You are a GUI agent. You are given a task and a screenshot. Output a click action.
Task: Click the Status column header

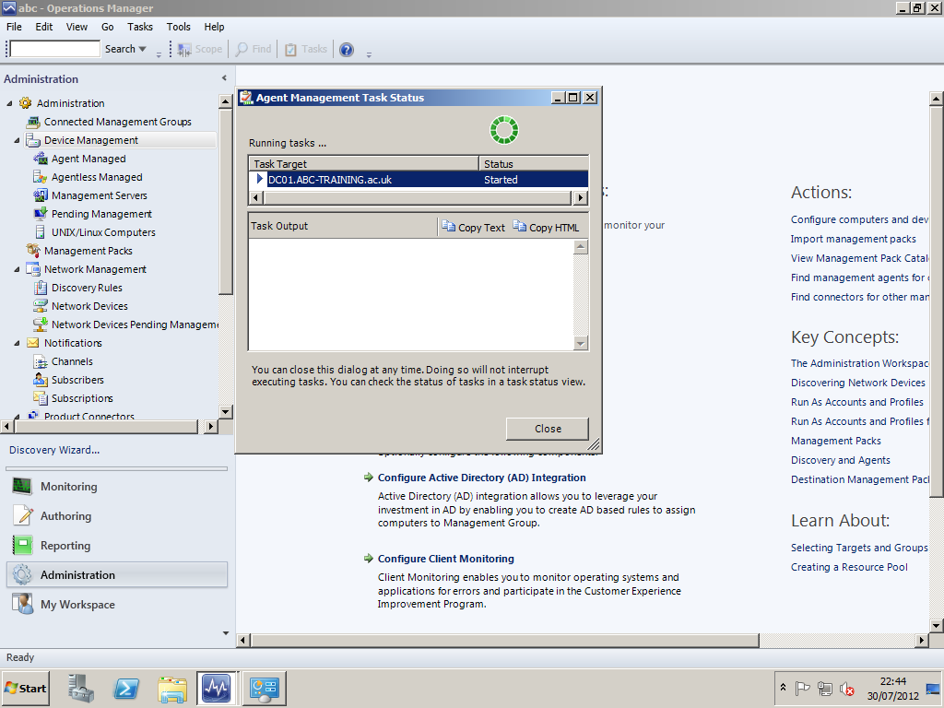[x=534, y=164]
